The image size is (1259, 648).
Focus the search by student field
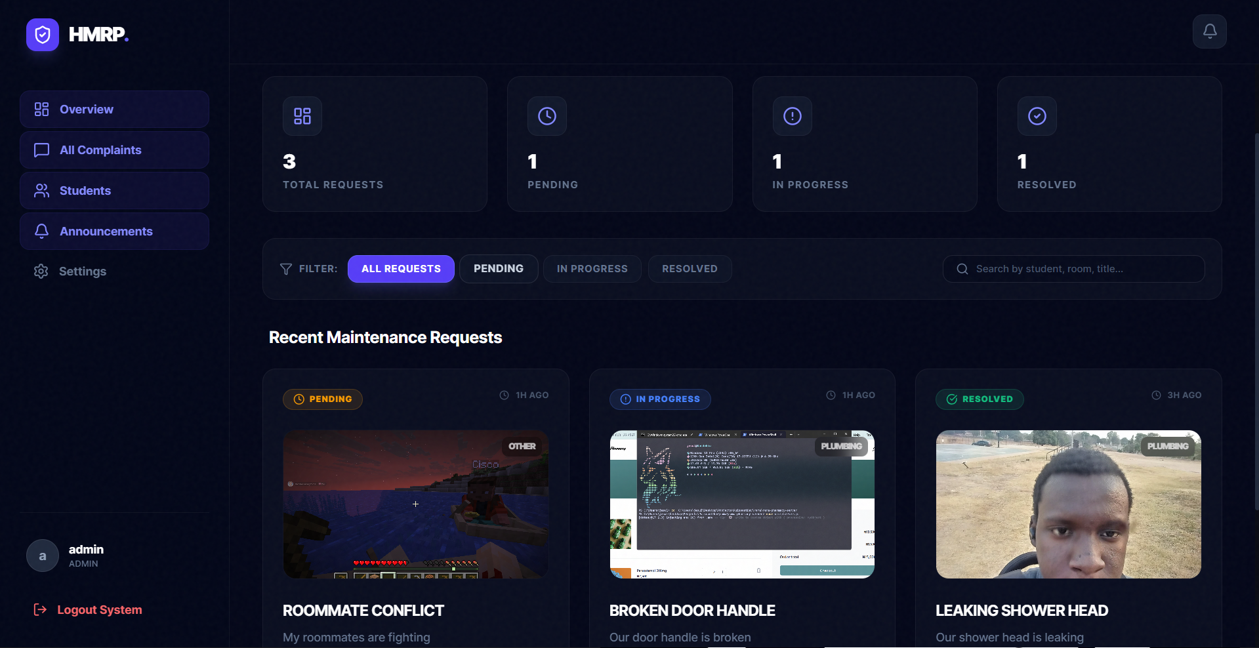(1073, 269)
